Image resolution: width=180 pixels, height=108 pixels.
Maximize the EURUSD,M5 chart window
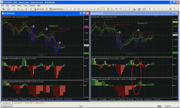[x=173, y=14]
